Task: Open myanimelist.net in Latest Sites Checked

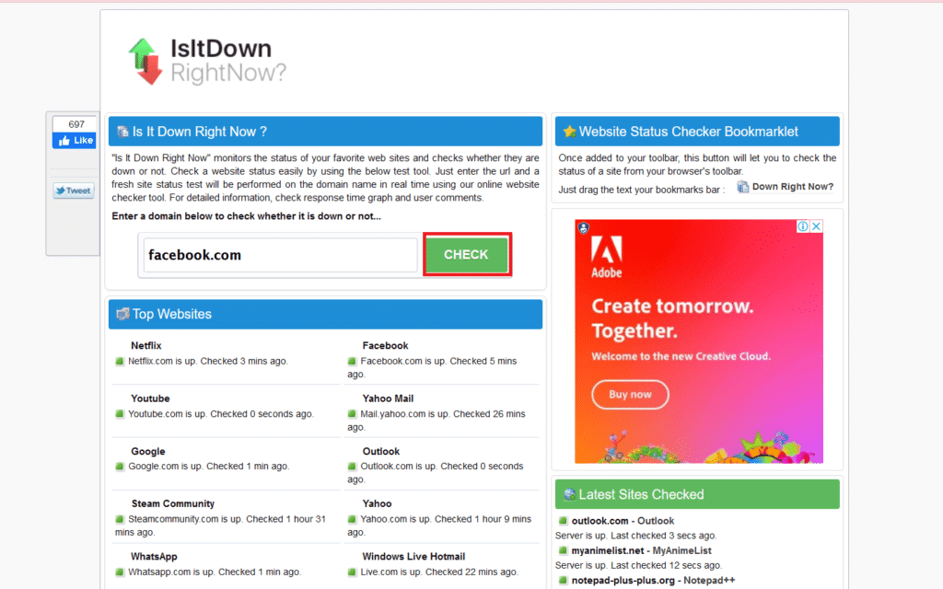Action: pos(608,550)
